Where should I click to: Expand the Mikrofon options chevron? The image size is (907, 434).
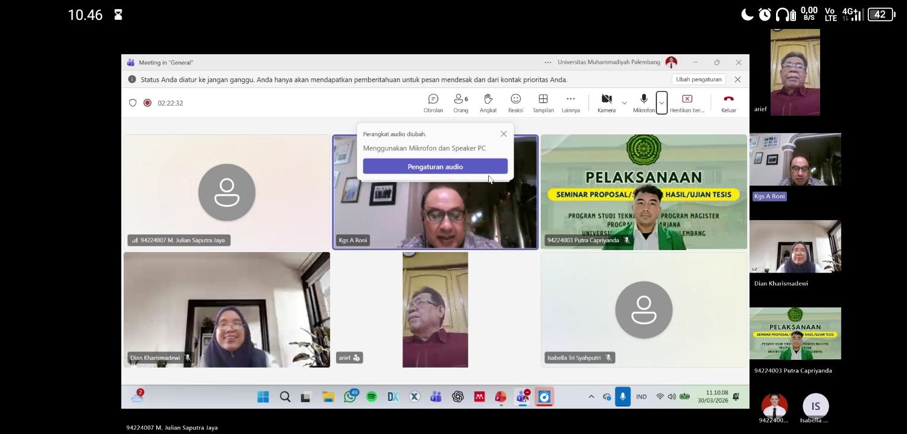[661, 103]
